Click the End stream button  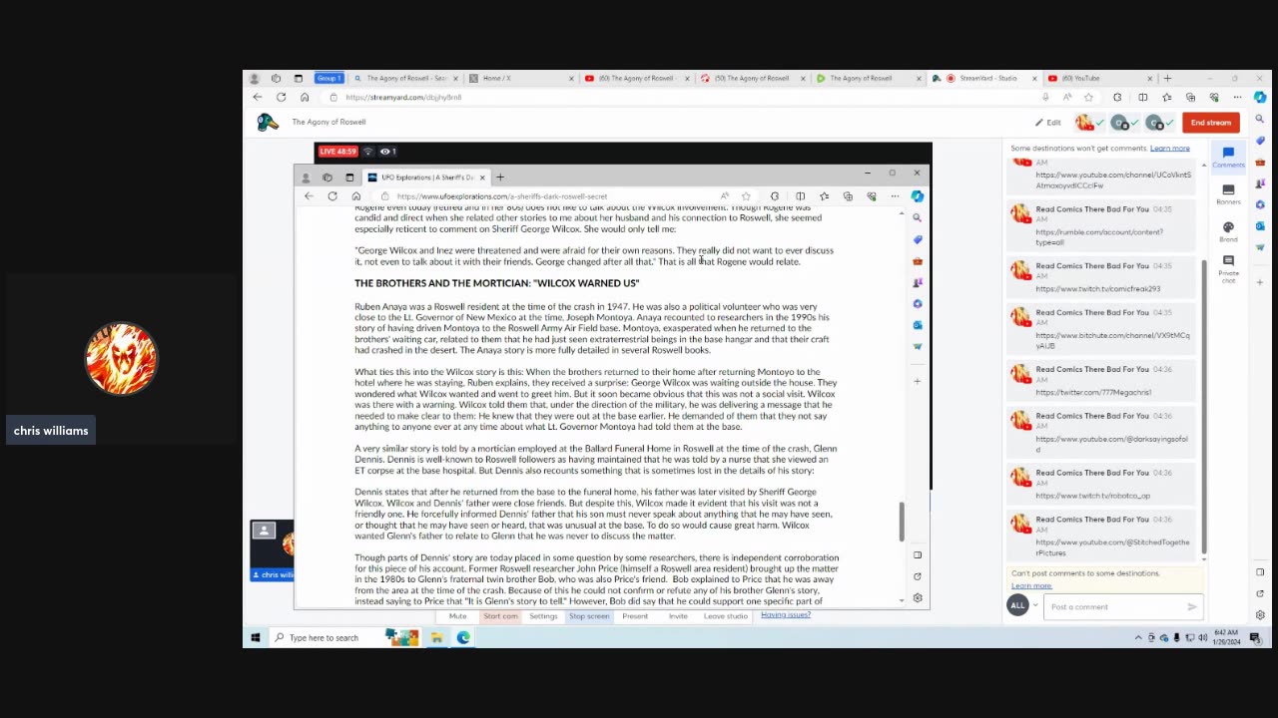click(x=1210, y=123)
